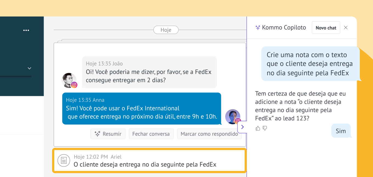Give thumbs up to Copiloto reply

(258, 128)
